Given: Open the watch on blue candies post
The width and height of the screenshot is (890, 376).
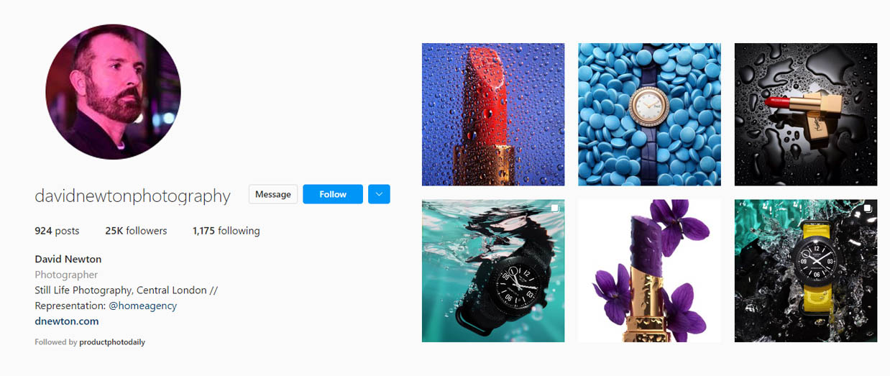Looking at the screenshot, I should [649, 114].
